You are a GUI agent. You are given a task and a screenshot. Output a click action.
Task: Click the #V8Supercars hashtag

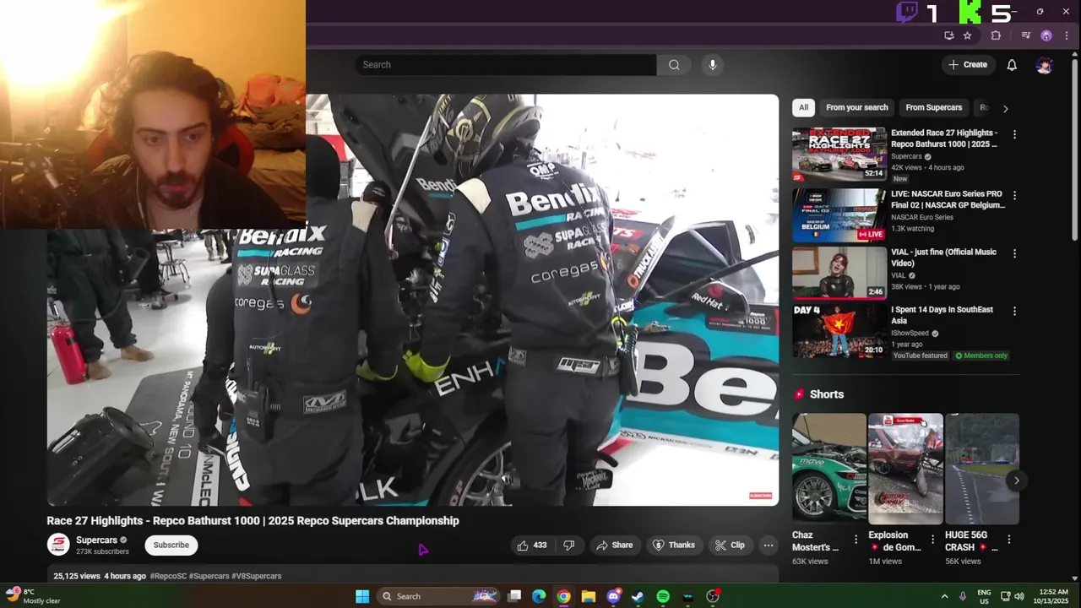coord(257,576)
